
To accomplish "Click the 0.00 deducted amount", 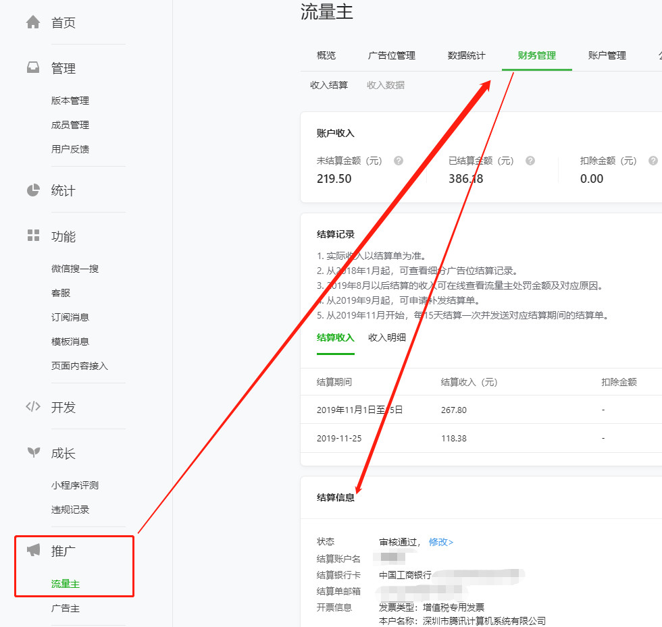I will [592, 179].
